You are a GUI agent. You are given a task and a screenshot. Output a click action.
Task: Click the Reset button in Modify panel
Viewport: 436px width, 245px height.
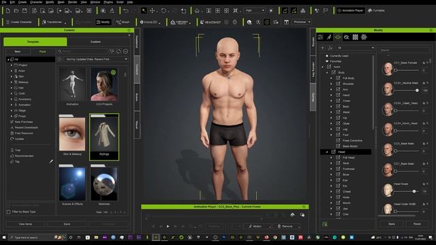pyautogui.click(x=417, y=224)
